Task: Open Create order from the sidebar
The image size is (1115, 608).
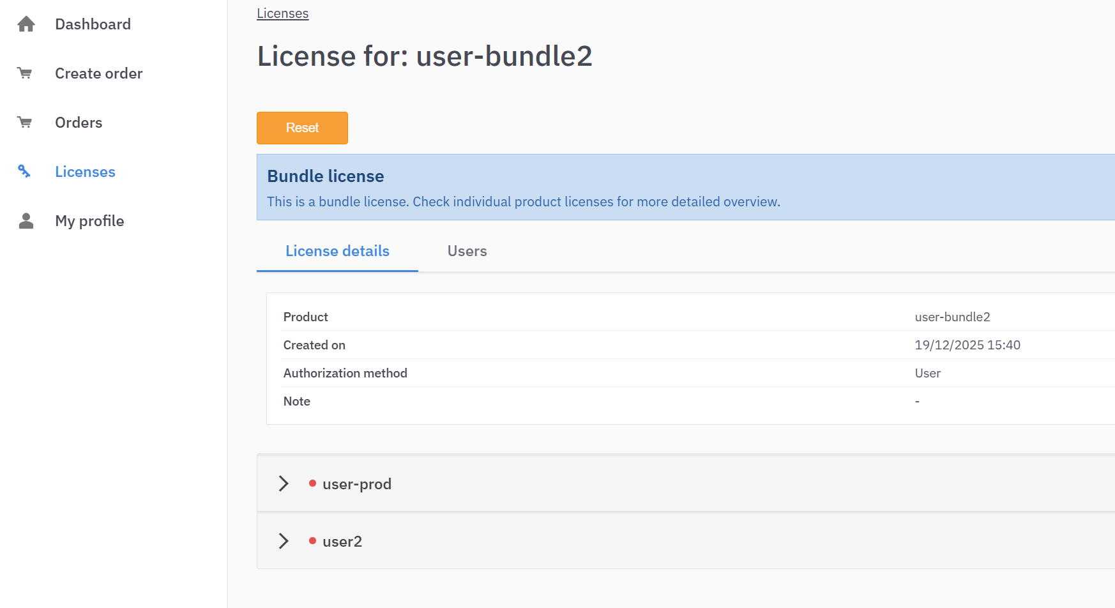Action: (98, 73)
